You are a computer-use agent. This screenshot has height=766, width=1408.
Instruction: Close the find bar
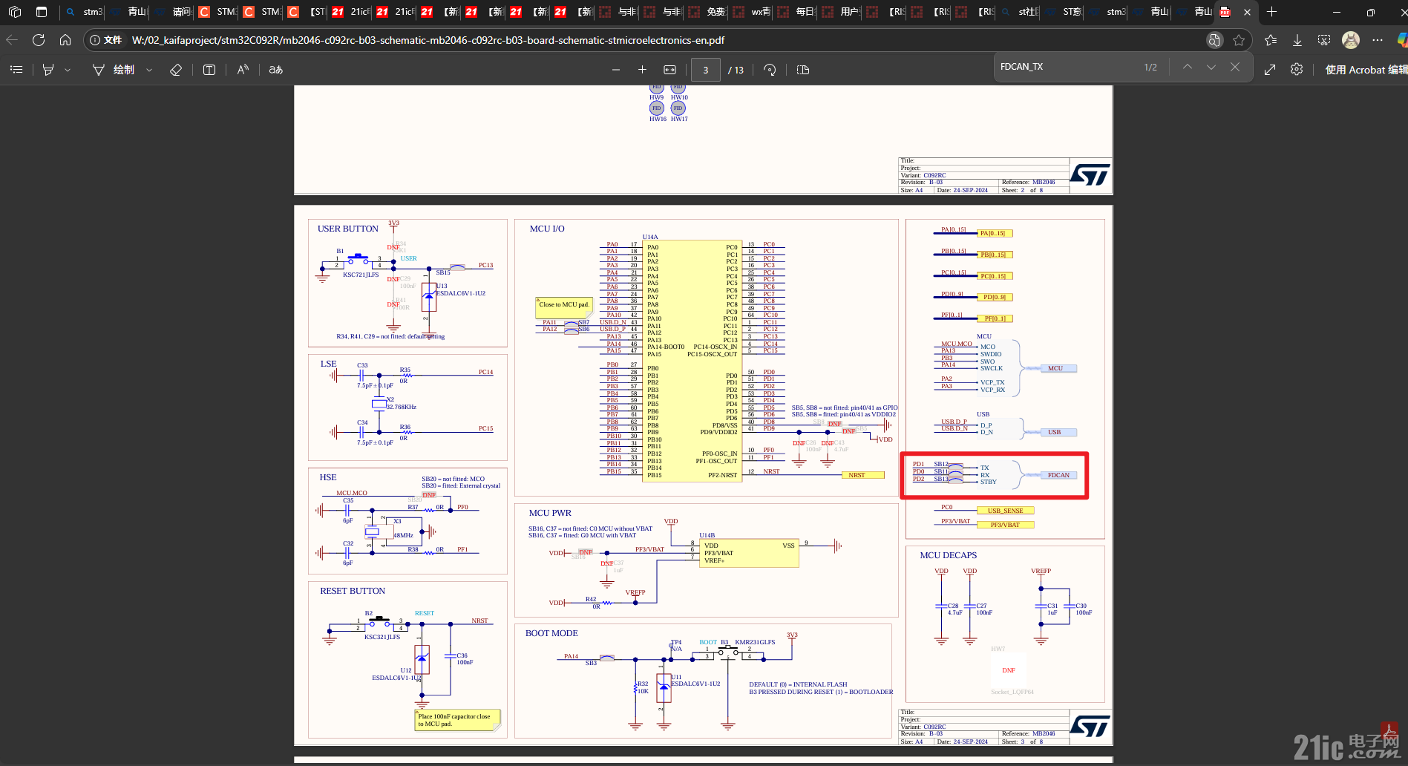[1235, 67]
